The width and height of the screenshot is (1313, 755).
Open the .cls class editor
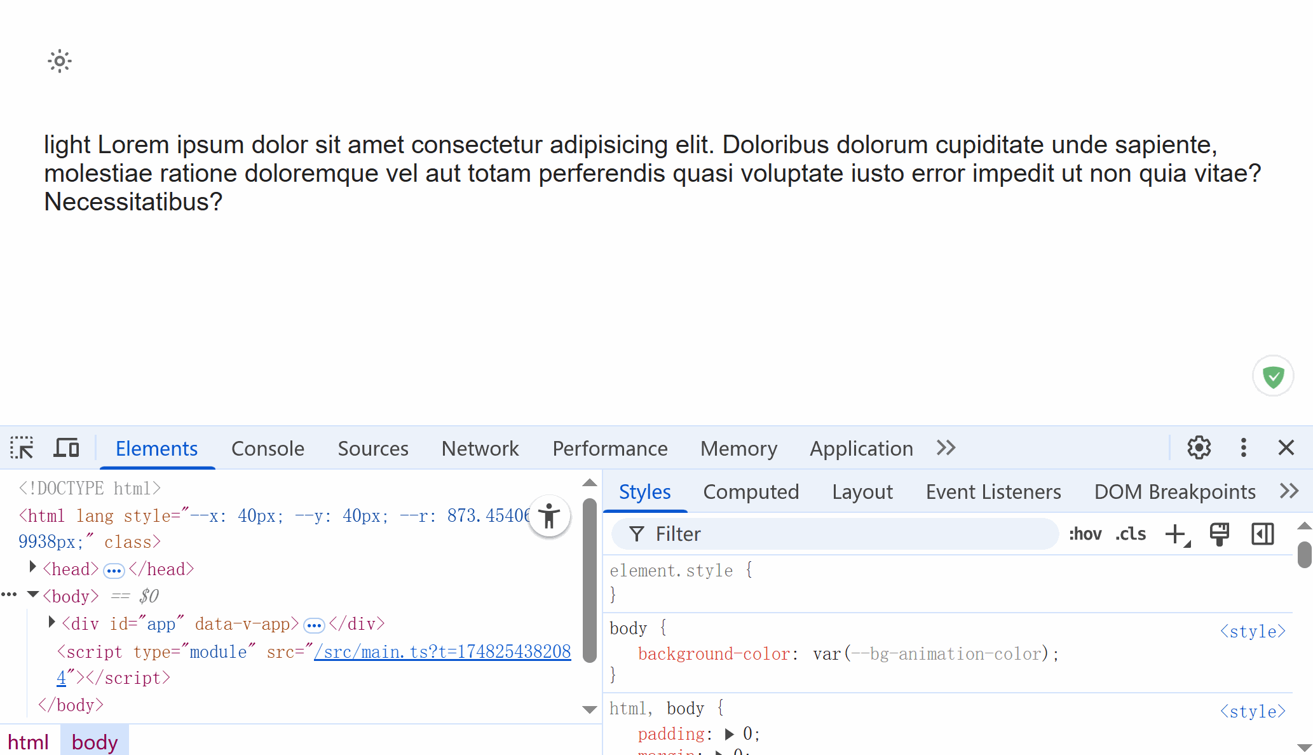pyautogui.click(x=1131, y=534)
